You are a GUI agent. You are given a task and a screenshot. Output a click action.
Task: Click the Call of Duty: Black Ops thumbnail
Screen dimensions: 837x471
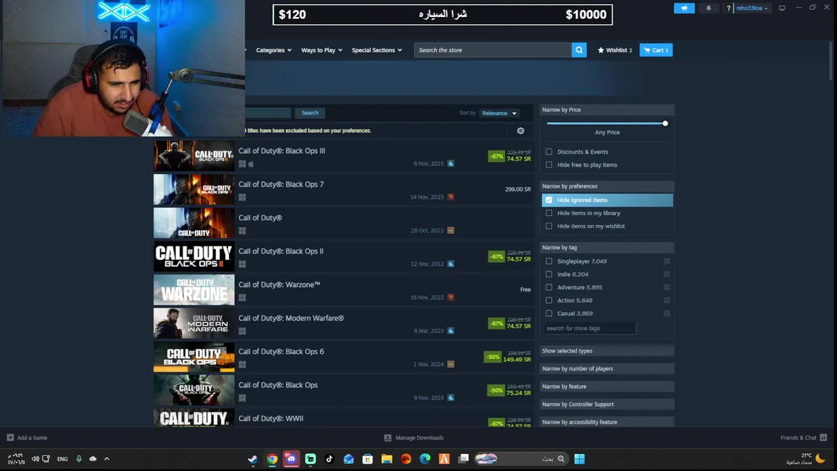(194, 390)
